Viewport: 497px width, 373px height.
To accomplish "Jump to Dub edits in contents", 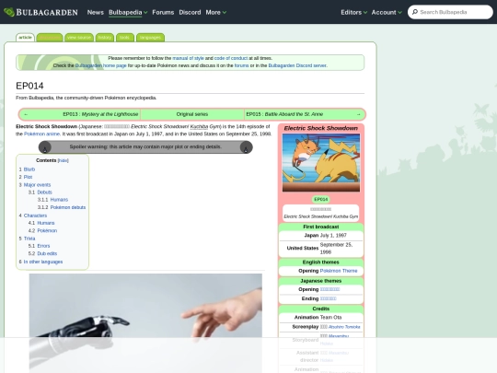I will pos(47,253).
